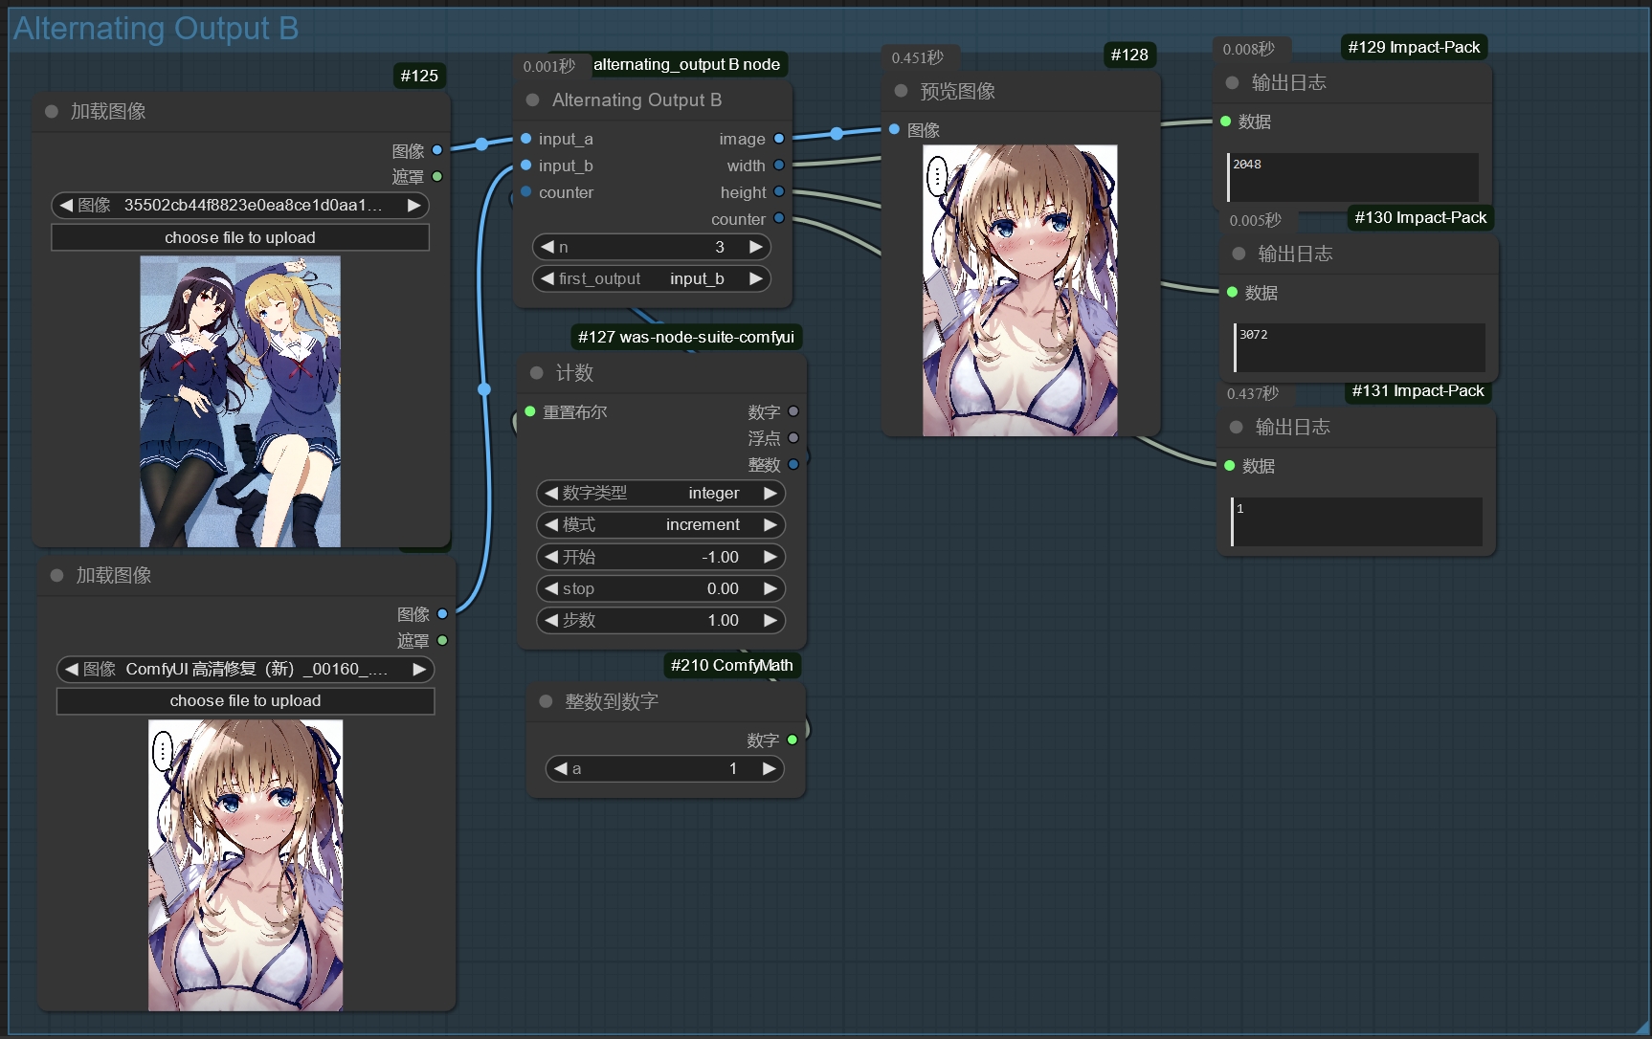Increase the 开始 value
The width and height of the screenshot is (1652, 1039).
770,557
